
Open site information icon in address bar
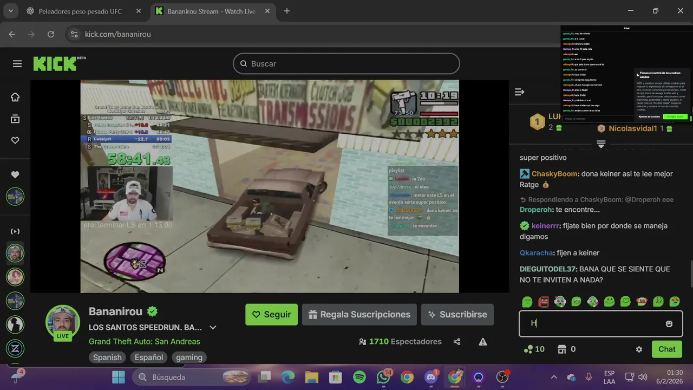75,34
